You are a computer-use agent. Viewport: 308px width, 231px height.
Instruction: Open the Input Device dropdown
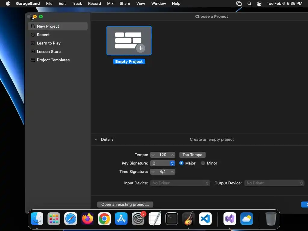pos(180,183)
